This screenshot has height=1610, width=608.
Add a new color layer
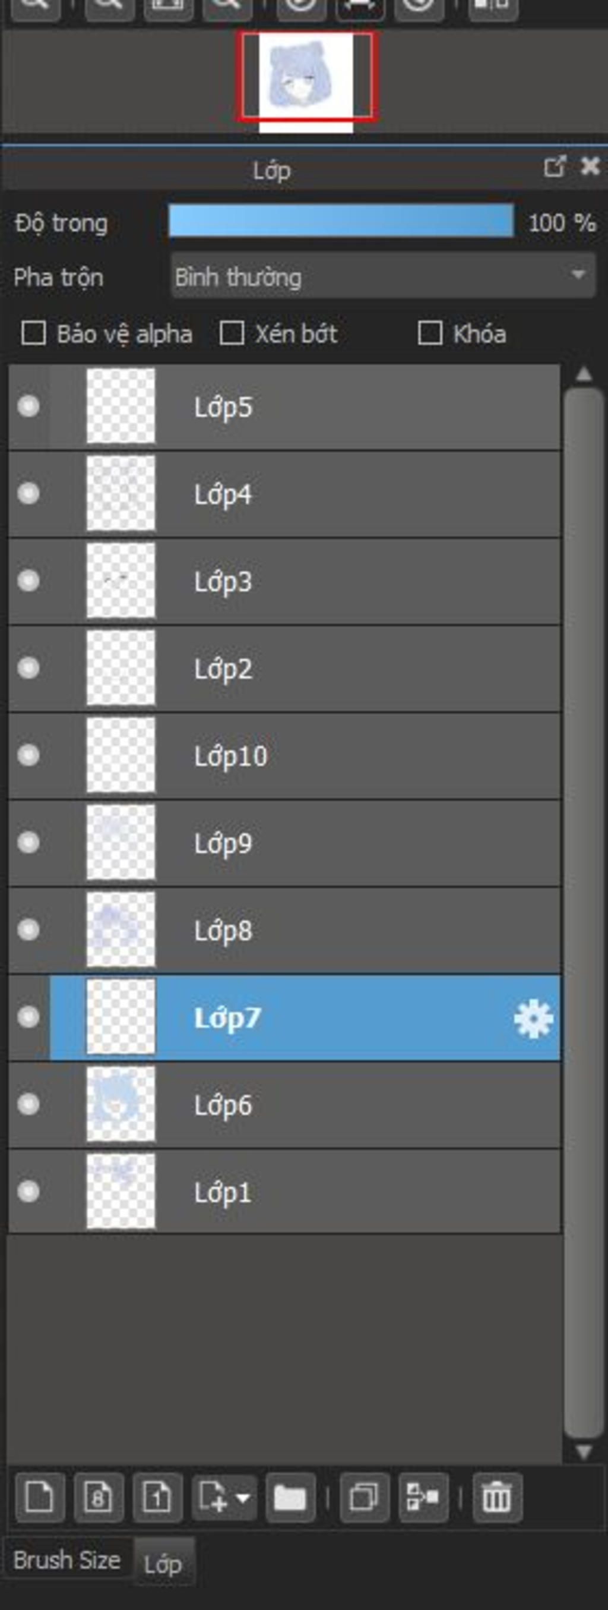[40, 1497]
